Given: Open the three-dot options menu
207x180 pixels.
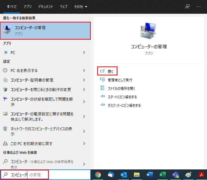Looking at the screenshot, I should tap(199, 7).
